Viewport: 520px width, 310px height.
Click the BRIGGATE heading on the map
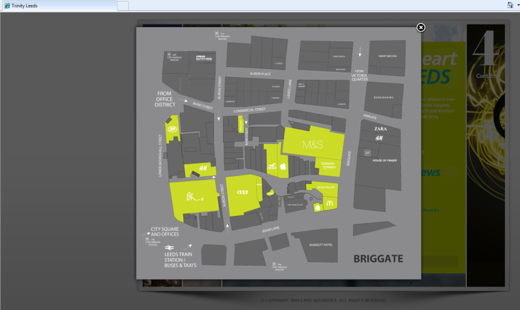click(x=378, y=259)
